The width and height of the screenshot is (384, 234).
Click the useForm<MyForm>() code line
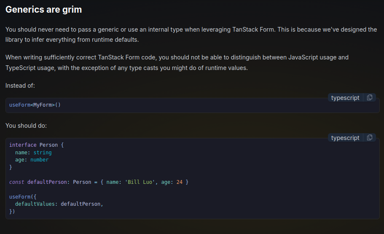pos(35,105)
